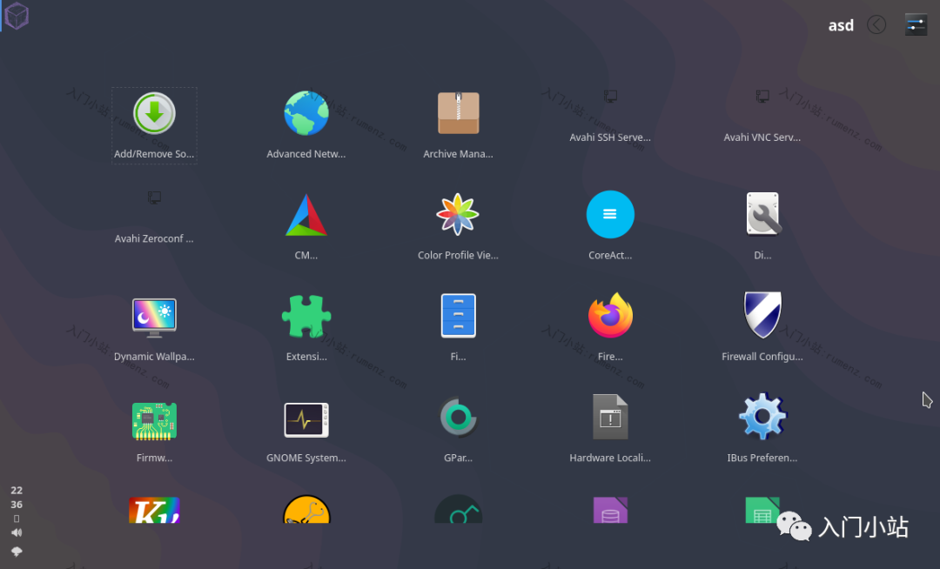Launch GNOME System Monitor
This screenshot has height=569, width=940.
point(306,420)
